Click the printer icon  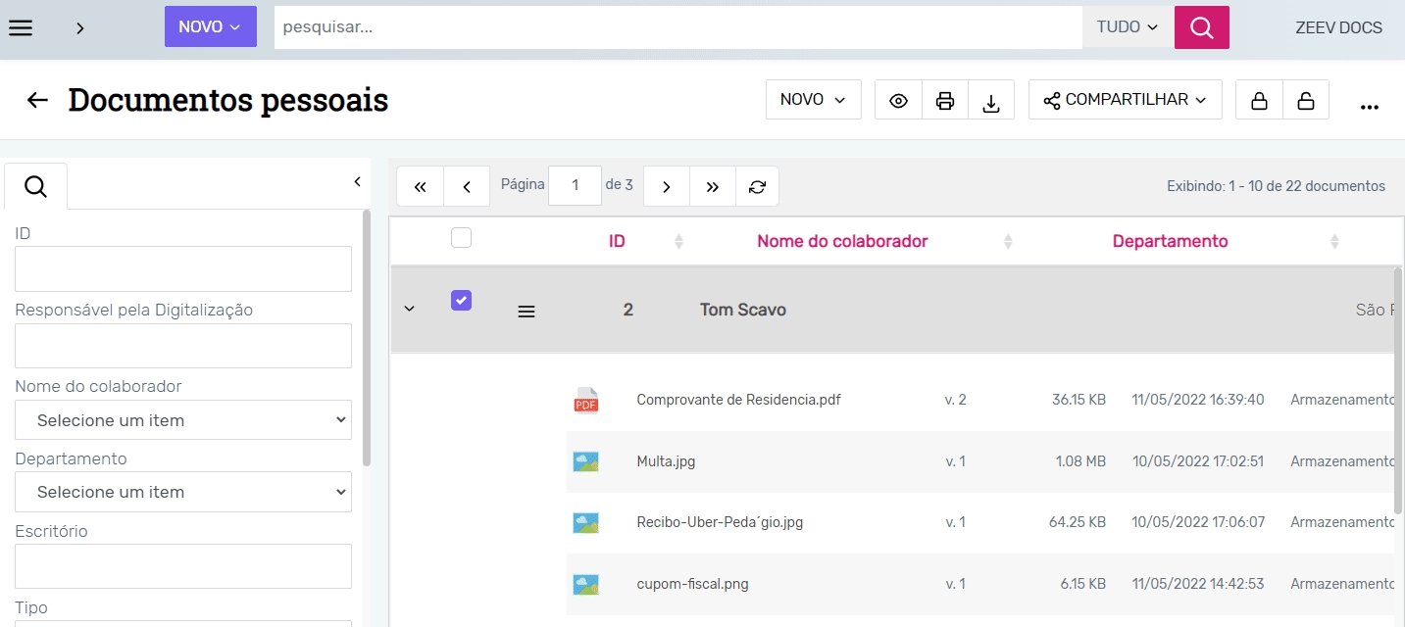coord(945,100)
